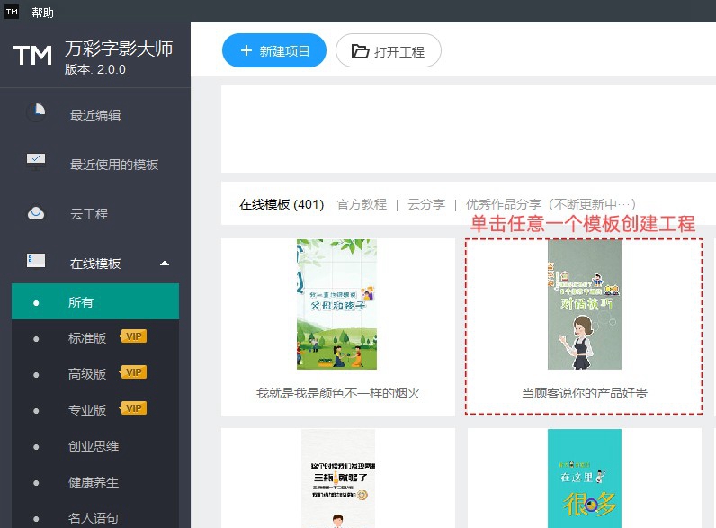The image size is (716, 528).
Task: Click the 新建项目 button
Action: [x=274, y=50]
